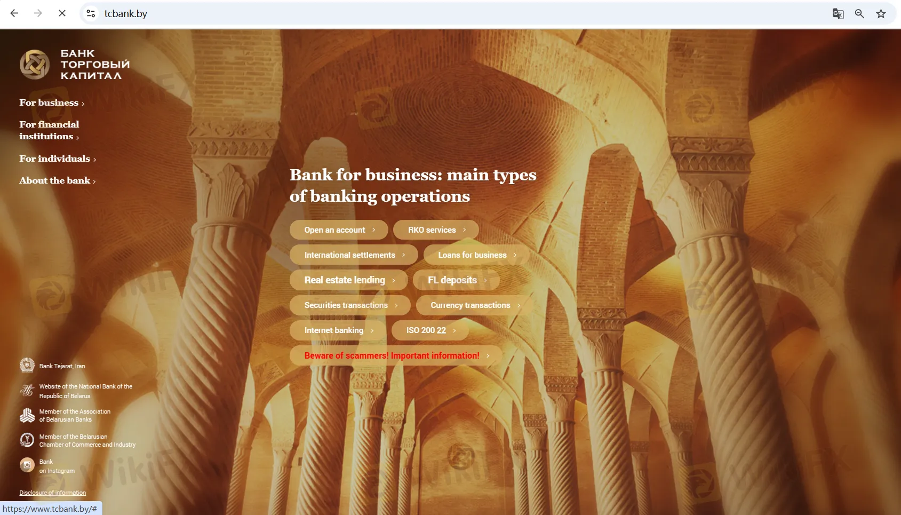
Task: Click the Open an account button
Action: pos(339,230)
